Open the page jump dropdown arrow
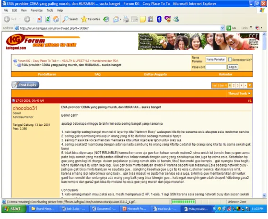Screen dimensions: 268x219 pos(250,85)
